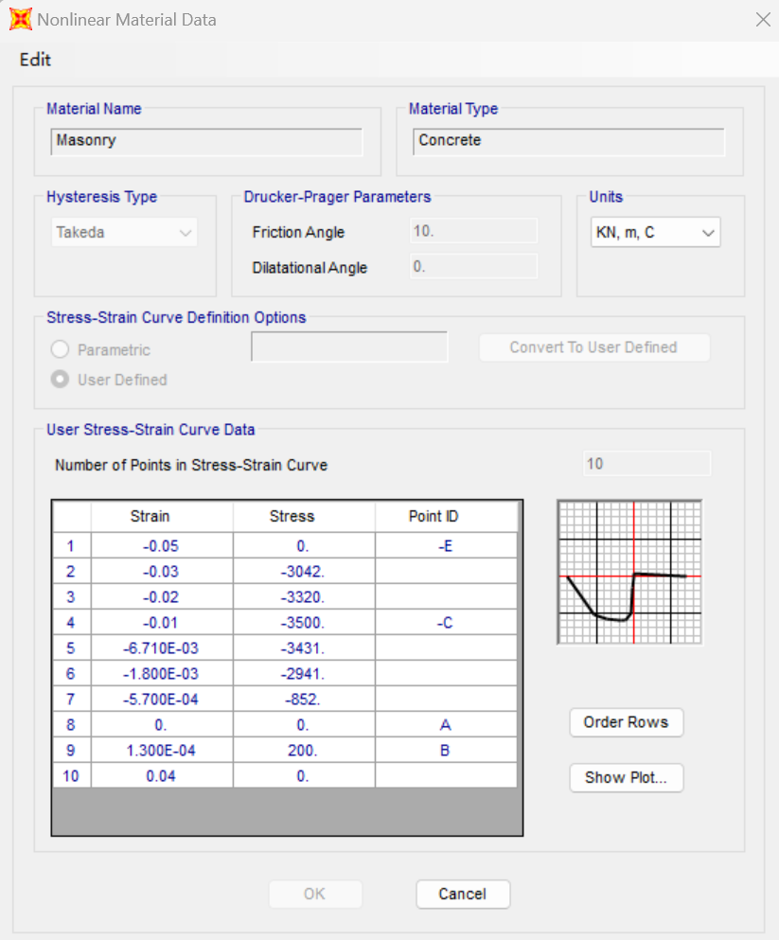779x940 pixels.
Task: Expand the Hysteresis Type Takeda dropdown
Action: tap(125, 233)
